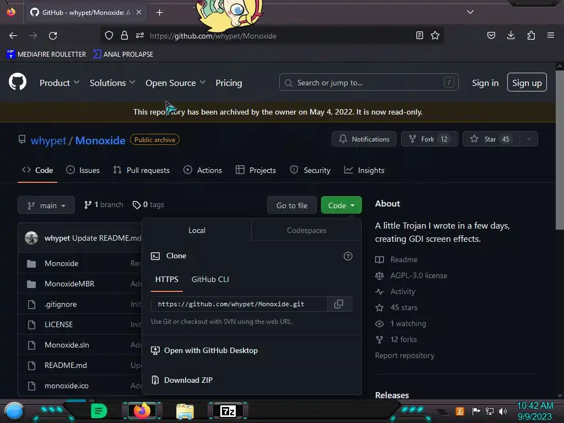The width and height of the screenshot is (564, 423).
Task: Click the Sign up button
Action: click(527, 83)
